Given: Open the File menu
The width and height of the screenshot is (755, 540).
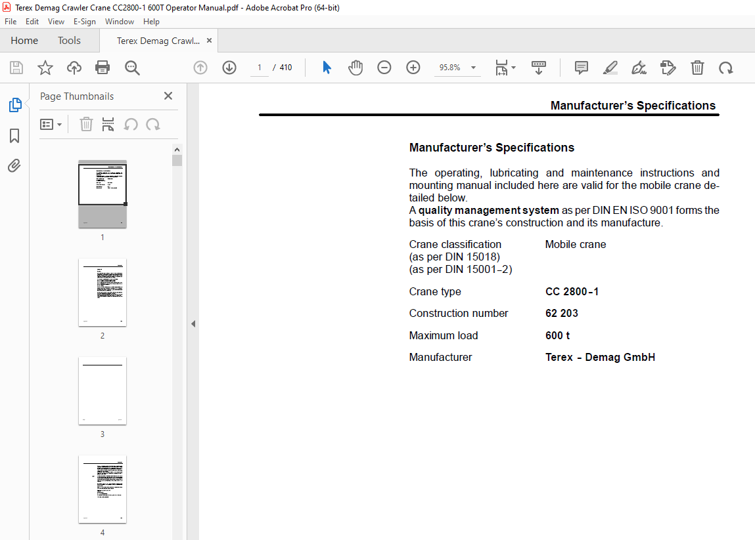Looking at the screenshot, I should (11, 22).
